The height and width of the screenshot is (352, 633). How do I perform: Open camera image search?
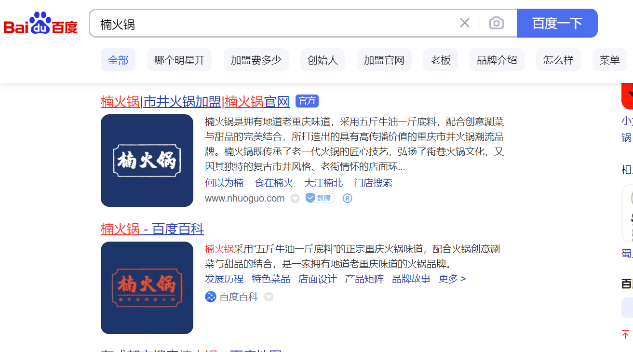496,23
